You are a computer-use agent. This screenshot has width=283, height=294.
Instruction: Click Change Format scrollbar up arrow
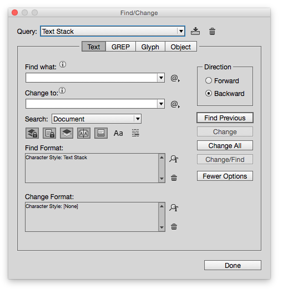click(161, 206)
